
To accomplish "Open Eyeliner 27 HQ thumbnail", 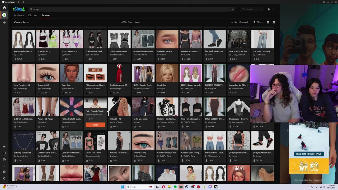I will click(x=143, y=140).
